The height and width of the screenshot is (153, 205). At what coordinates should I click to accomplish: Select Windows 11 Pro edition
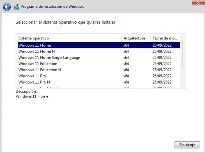pos(32,76)
